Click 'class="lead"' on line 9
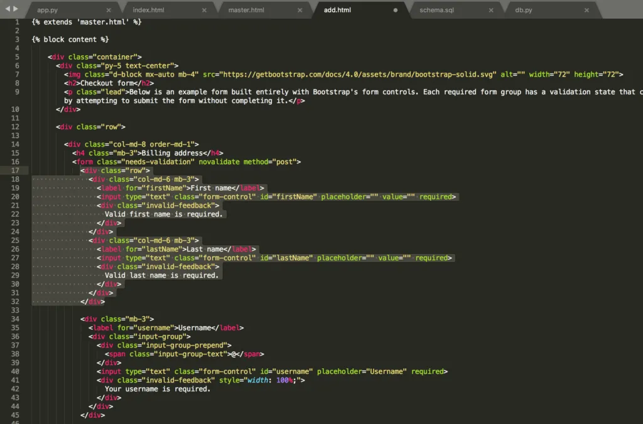The image size is (643, 424). click(x=100, y=92)
